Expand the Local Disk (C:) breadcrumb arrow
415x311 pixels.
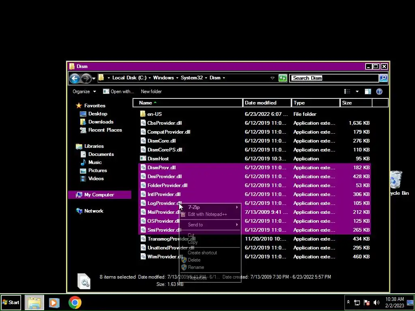(150, 78)
